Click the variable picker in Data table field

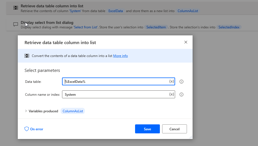point(171,81)
